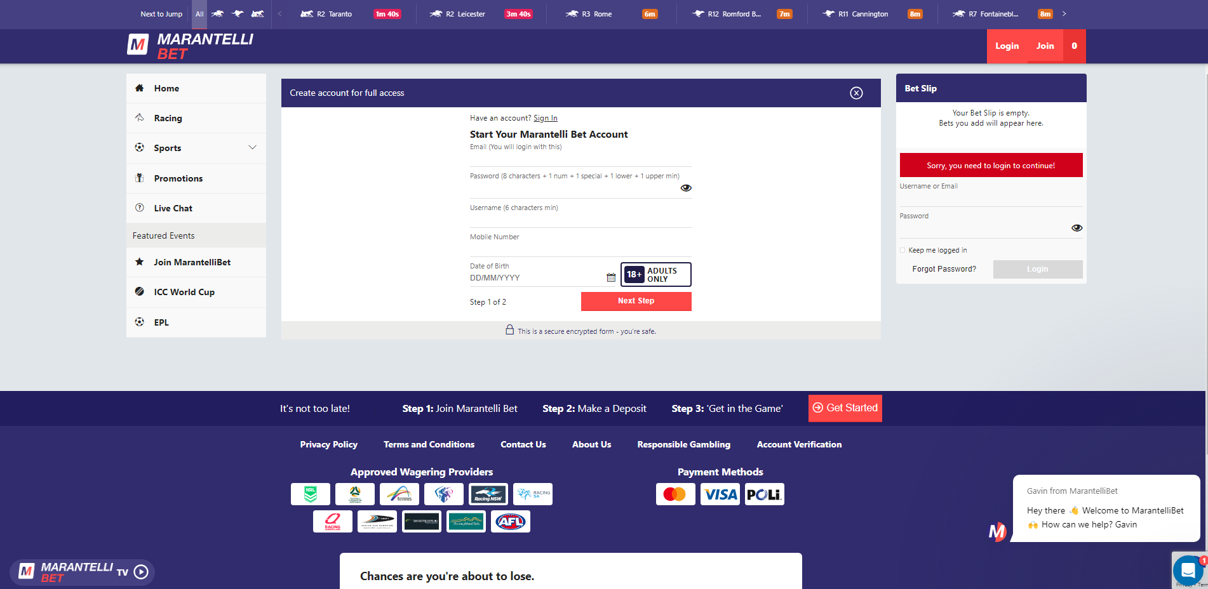
Task: Select the All filter in Next to Jump
Action: click(x=199, y=14)
